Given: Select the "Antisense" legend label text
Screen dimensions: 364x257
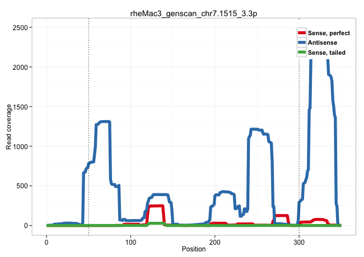Looking at the screenshot, I should point(324,42).
